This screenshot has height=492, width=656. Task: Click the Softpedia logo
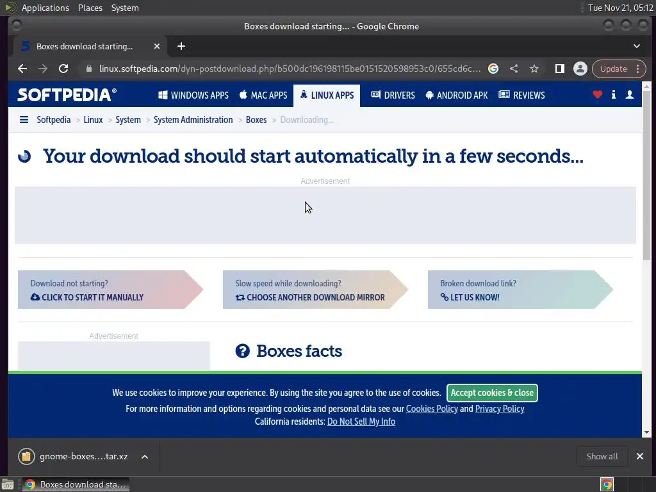(x=67, y=95)
